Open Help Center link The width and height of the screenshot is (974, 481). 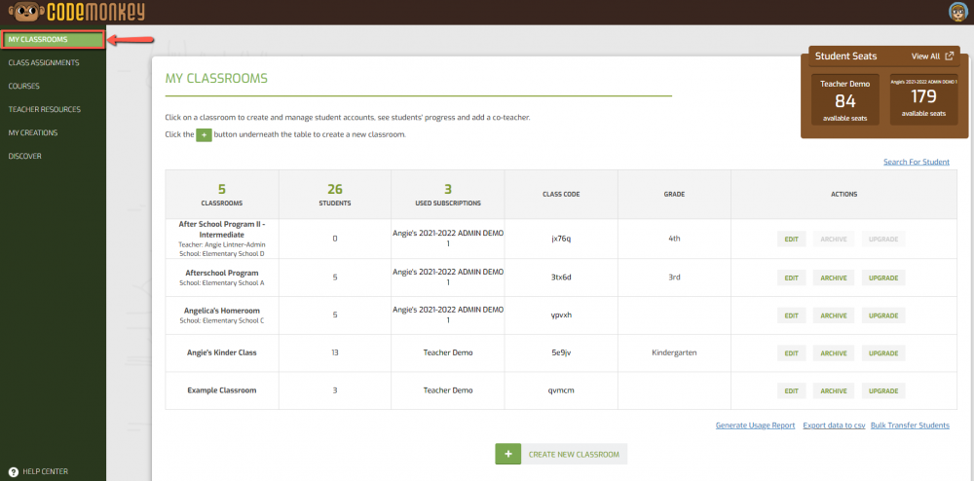[x=46, y=471]
